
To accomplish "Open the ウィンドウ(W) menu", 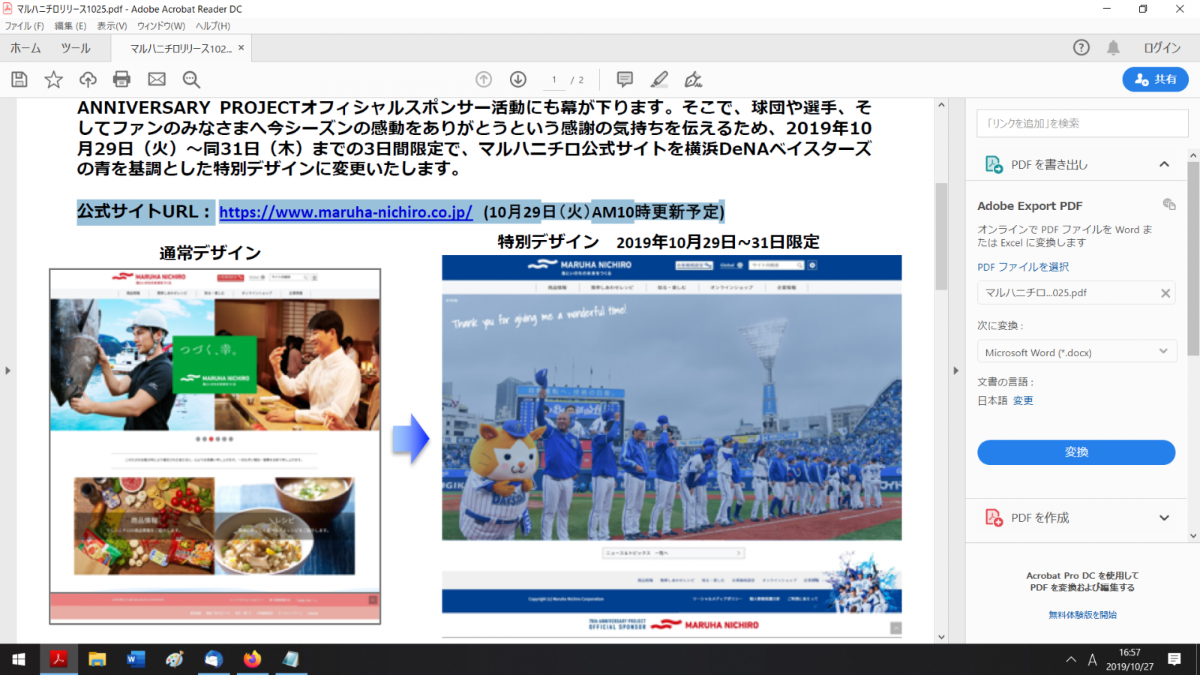I will click(x=161, y=25).
